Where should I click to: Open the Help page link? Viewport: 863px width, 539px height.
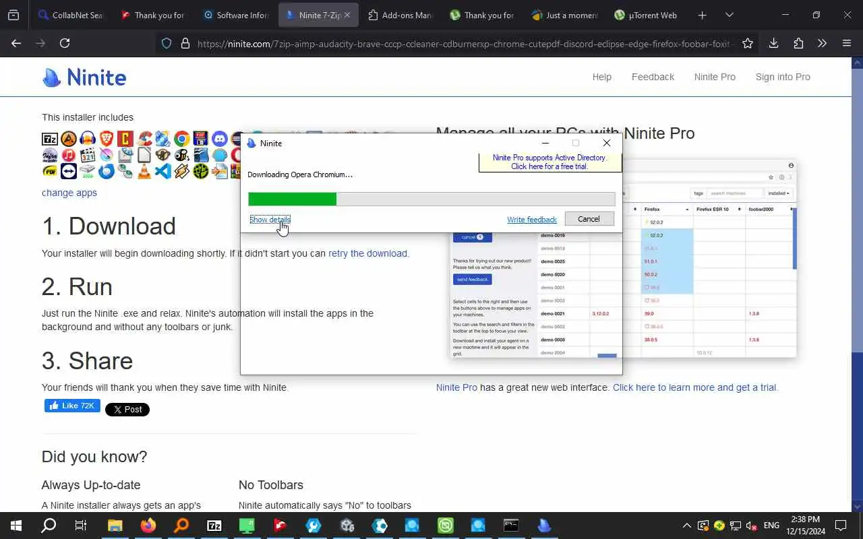coord(602,77)
